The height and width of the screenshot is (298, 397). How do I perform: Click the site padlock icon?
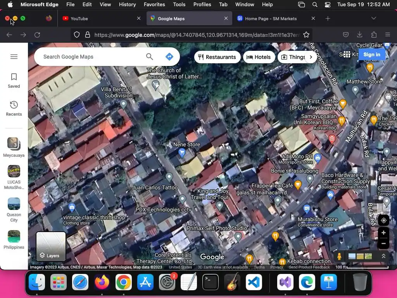pos(88,35)
